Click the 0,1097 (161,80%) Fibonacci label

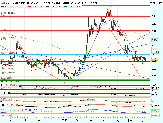(x=8, y=38)
